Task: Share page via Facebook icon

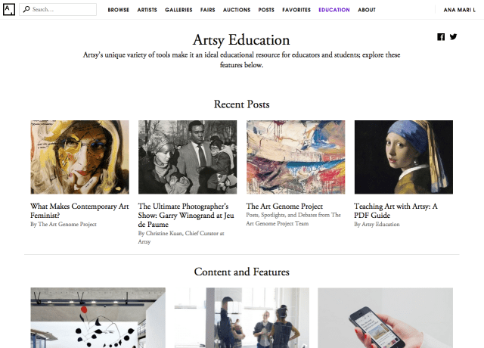Action: coord(441,37)
